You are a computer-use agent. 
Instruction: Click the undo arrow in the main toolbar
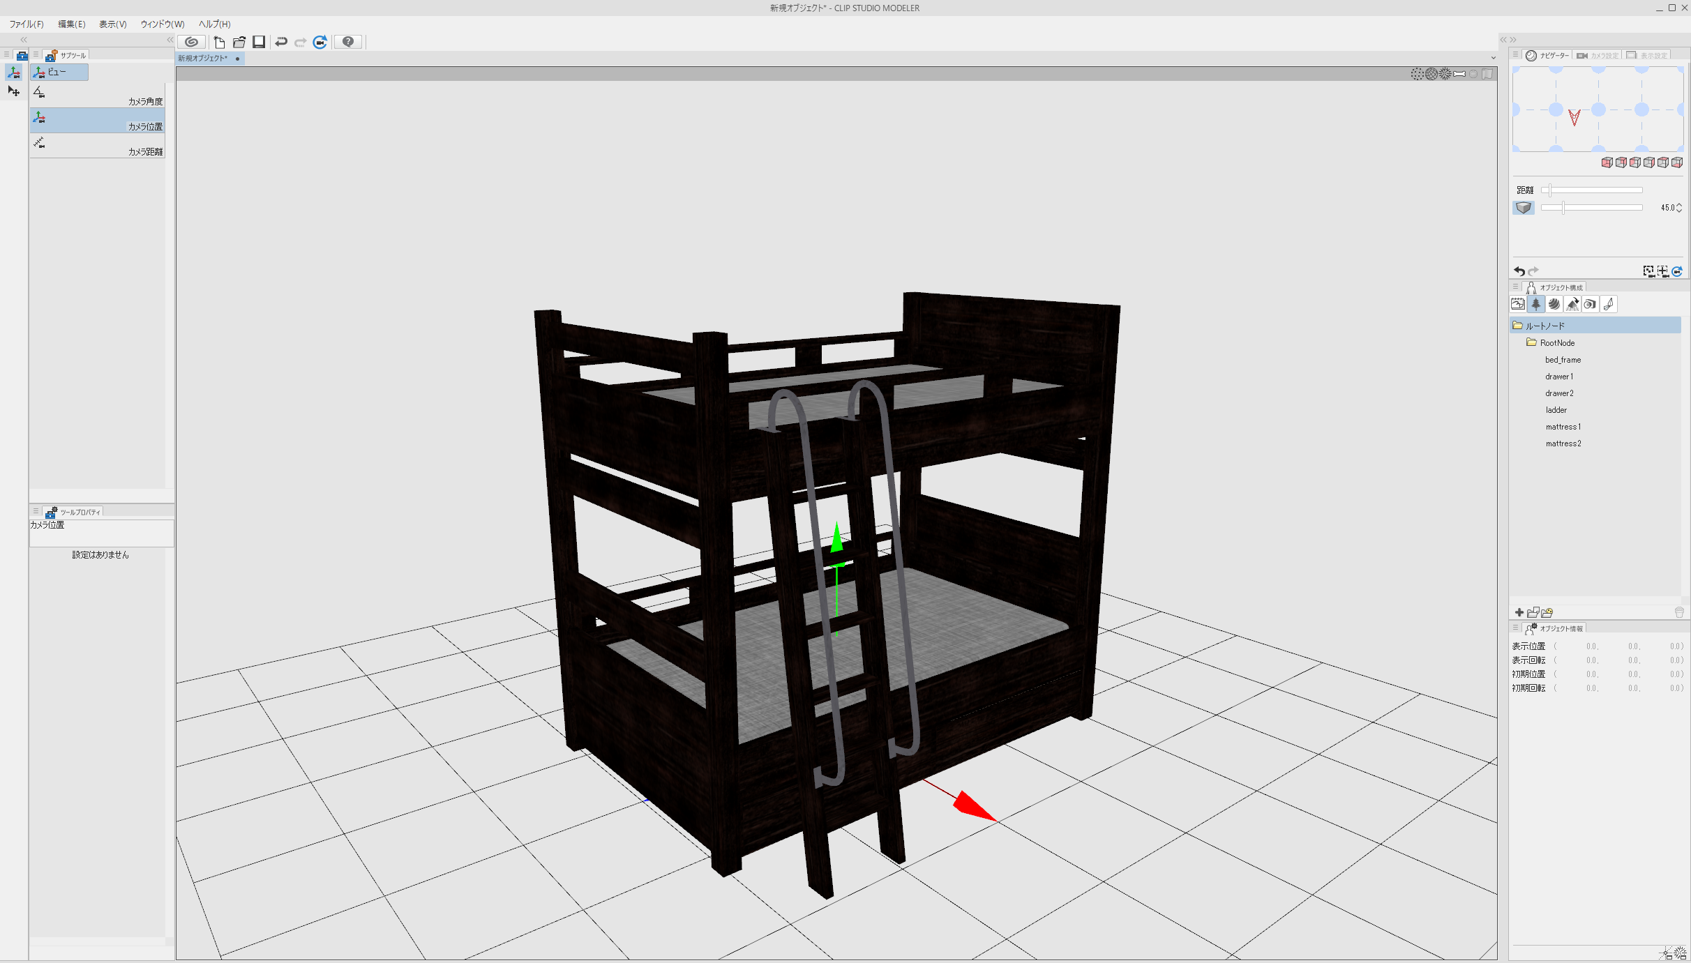pyautogui.click(x=280, y=42)
